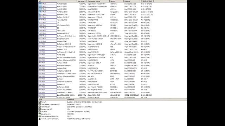
Task: Sort by the Чипсет column header
Action: (x=116, y=1)
